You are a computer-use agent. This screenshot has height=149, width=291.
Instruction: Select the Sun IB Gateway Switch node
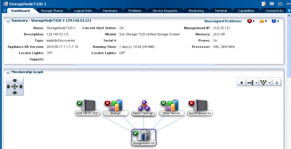click(200, 108)
